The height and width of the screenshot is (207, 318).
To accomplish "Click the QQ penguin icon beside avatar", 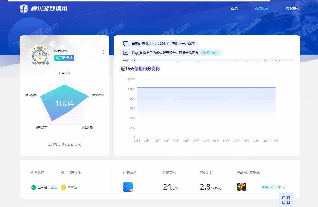I will tap(47, 63).
